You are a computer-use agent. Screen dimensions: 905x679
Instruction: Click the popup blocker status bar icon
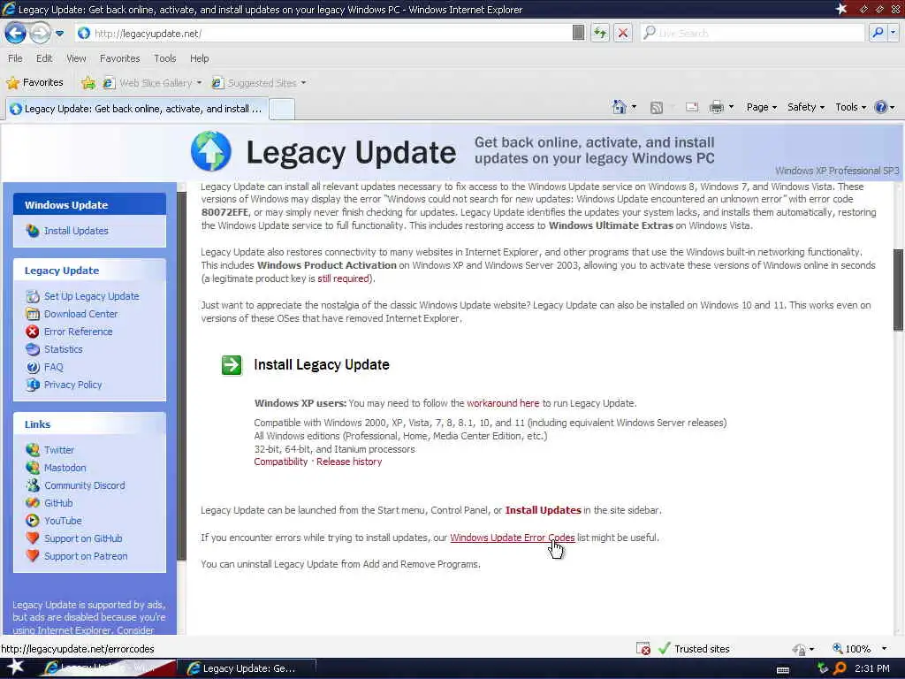[x=643, y=649]
